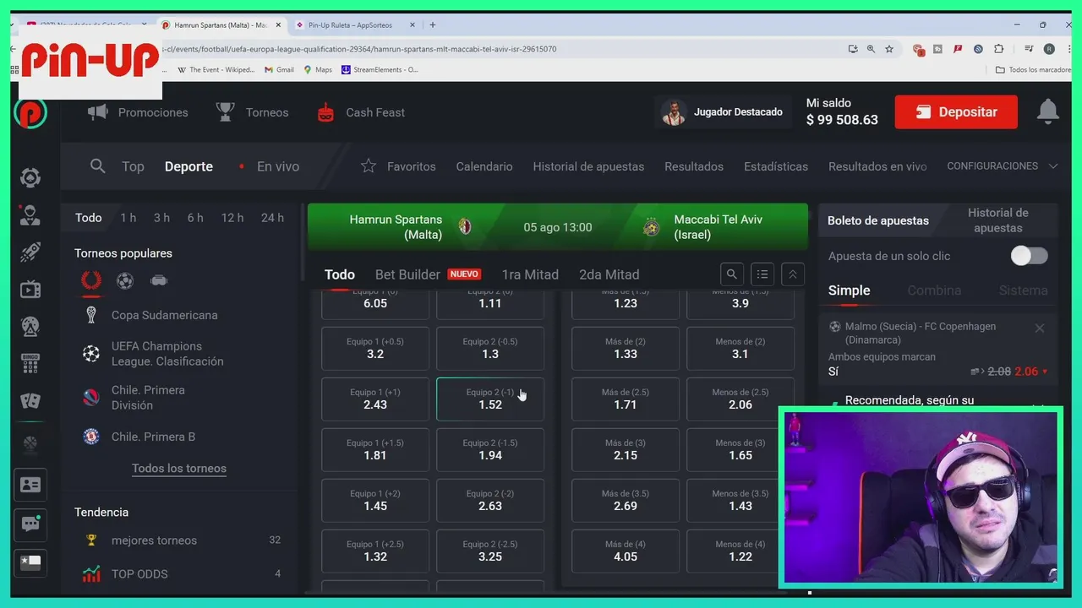
Task: Open Historial de apuestas tab in bet slip
Action: [x=998, y=220]
